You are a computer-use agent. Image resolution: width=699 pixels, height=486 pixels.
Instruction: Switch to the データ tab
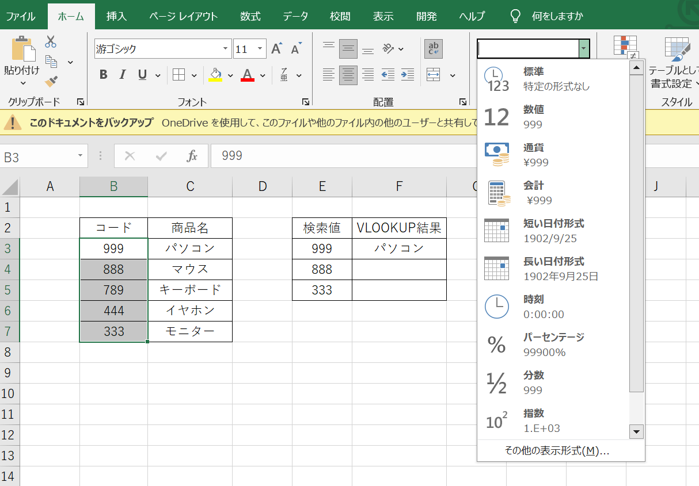point(295,16)
